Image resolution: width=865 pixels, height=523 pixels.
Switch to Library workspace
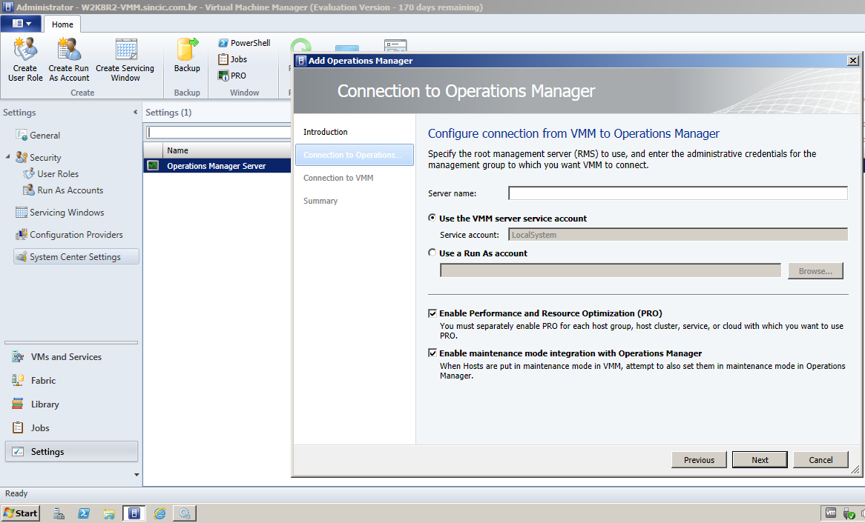click(x=71, y=404)
